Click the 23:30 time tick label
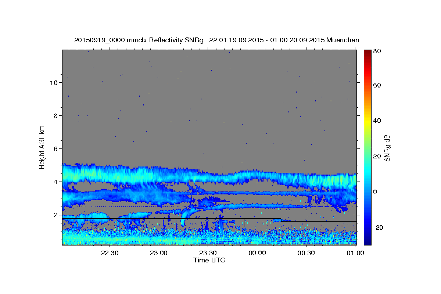 pyautogui.click(x=208, y=253)
